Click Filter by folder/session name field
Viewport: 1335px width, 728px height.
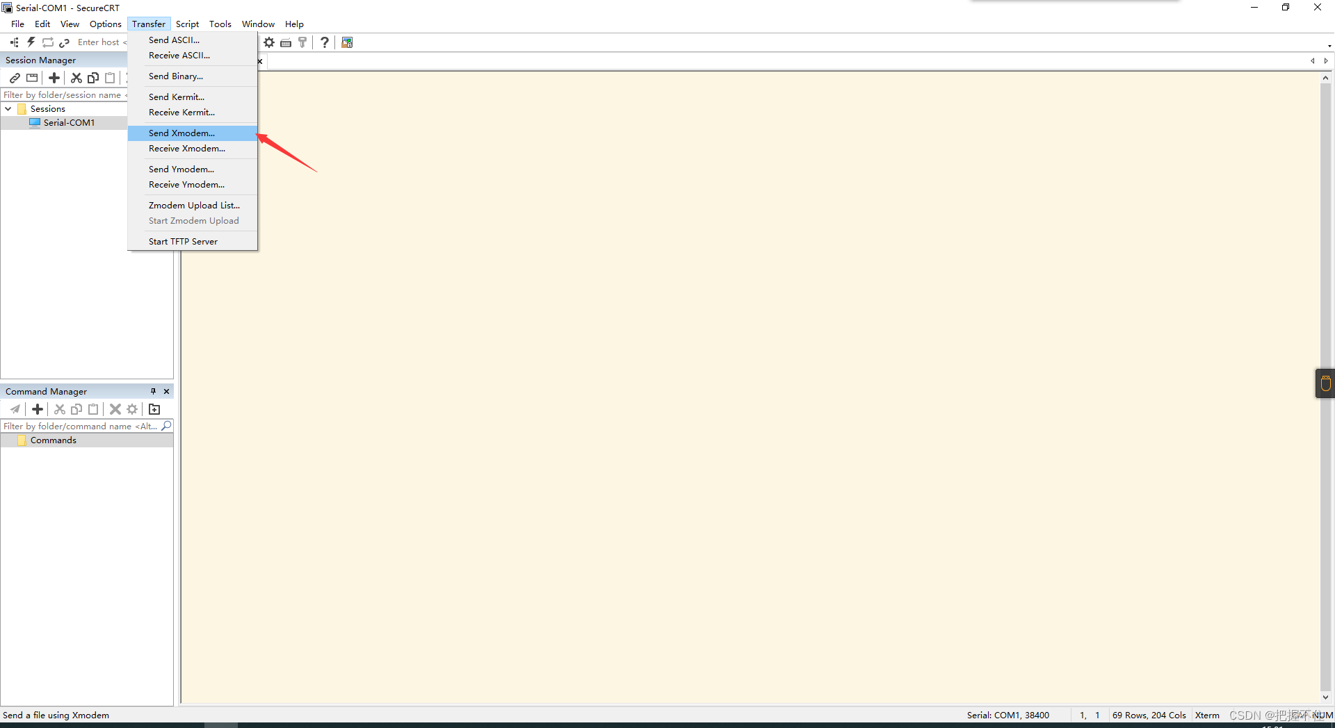point(64,95)
